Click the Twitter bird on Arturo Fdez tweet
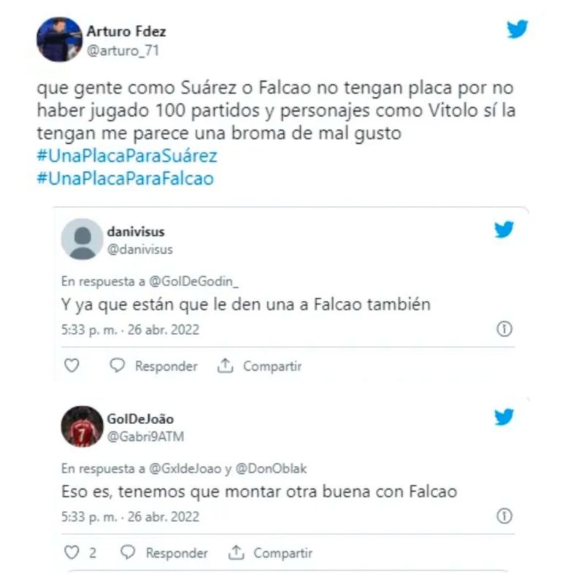The width and height of the screenshot is (584, 584). pos(518,28)
